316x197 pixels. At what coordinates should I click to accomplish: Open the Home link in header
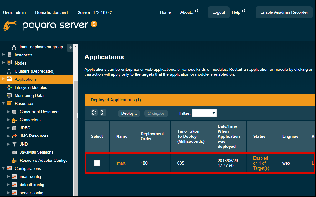165,12
